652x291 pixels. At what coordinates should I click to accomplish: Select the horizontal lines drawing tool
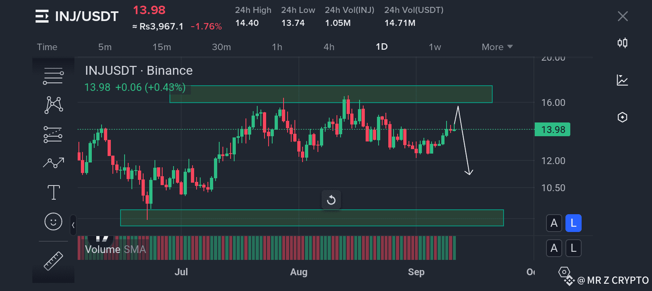coord(53,76)
